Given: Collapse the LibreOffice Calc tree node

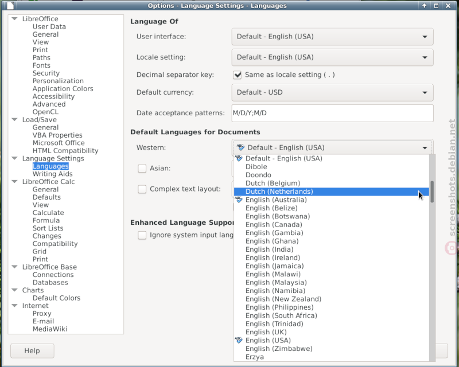Looking at the screenshot, I should [14, 181].
